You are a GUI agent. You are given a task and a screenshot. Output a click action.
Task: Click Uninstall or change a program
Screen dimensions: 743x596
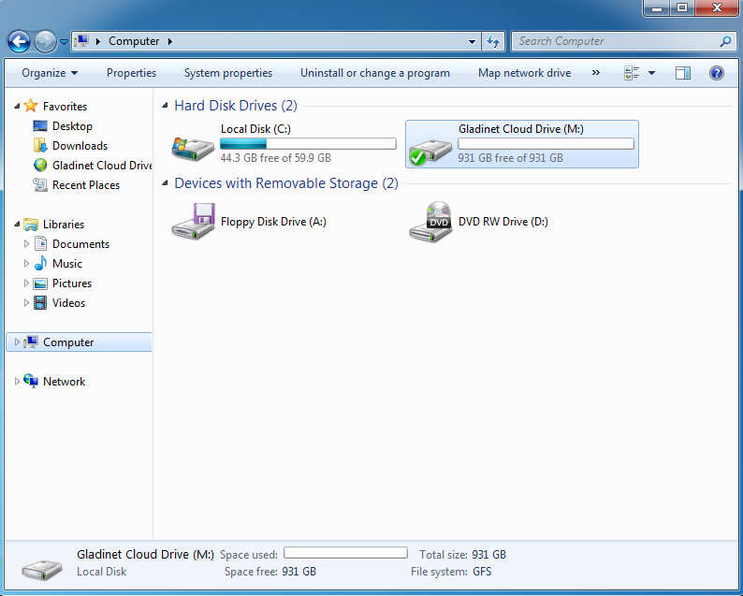point(375,73)
